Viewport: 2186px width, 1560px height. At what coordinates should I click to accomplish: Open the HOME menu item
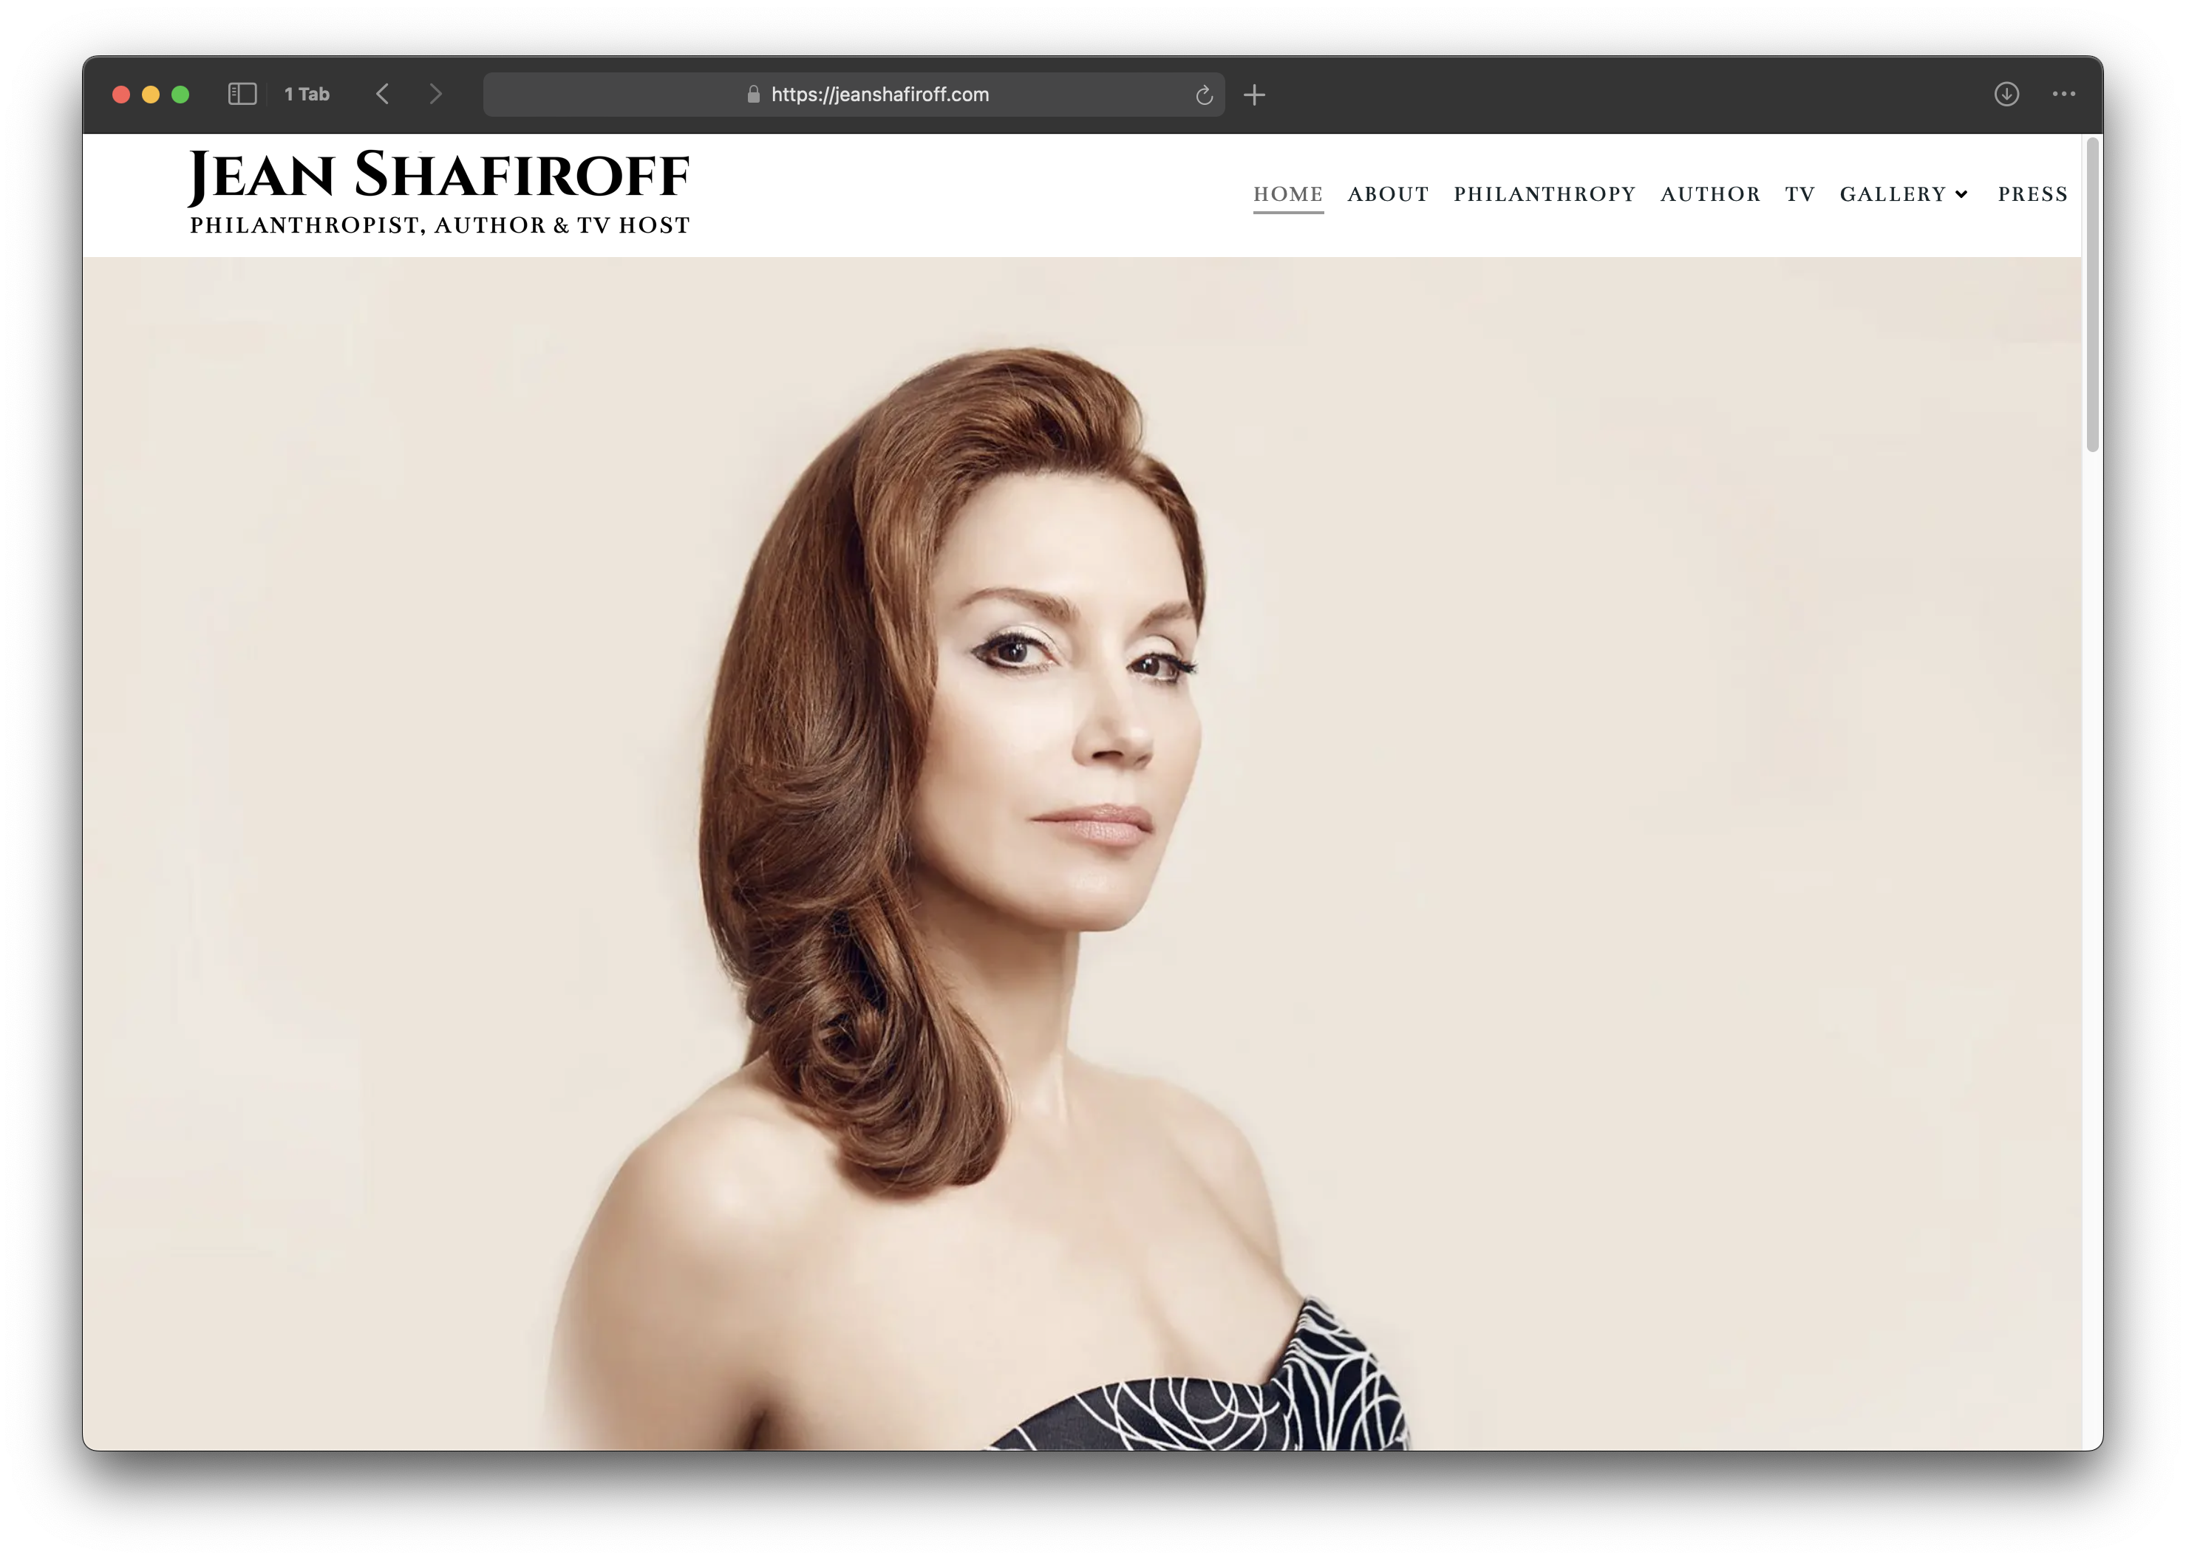(x=1287, y=194)
